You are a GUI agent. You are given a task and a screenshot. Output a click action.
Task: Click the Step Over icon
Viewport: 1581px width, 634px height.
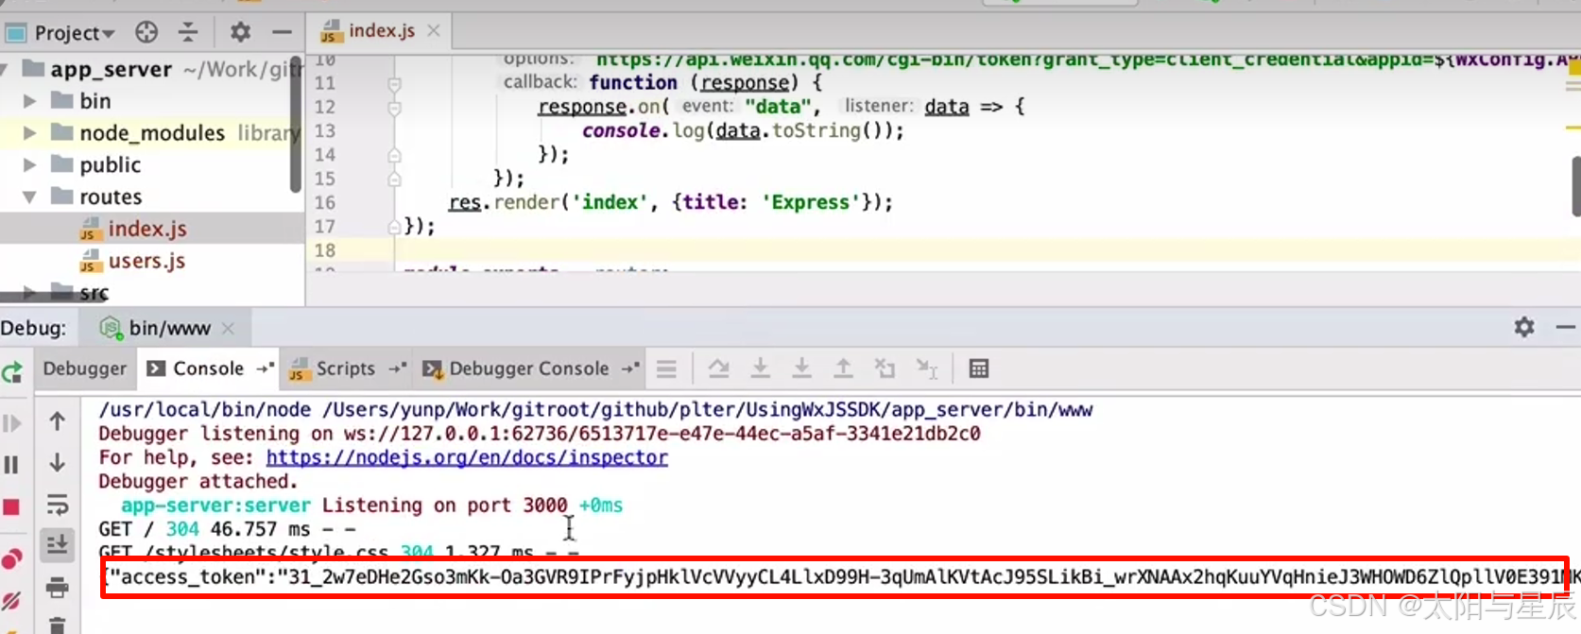719,368
